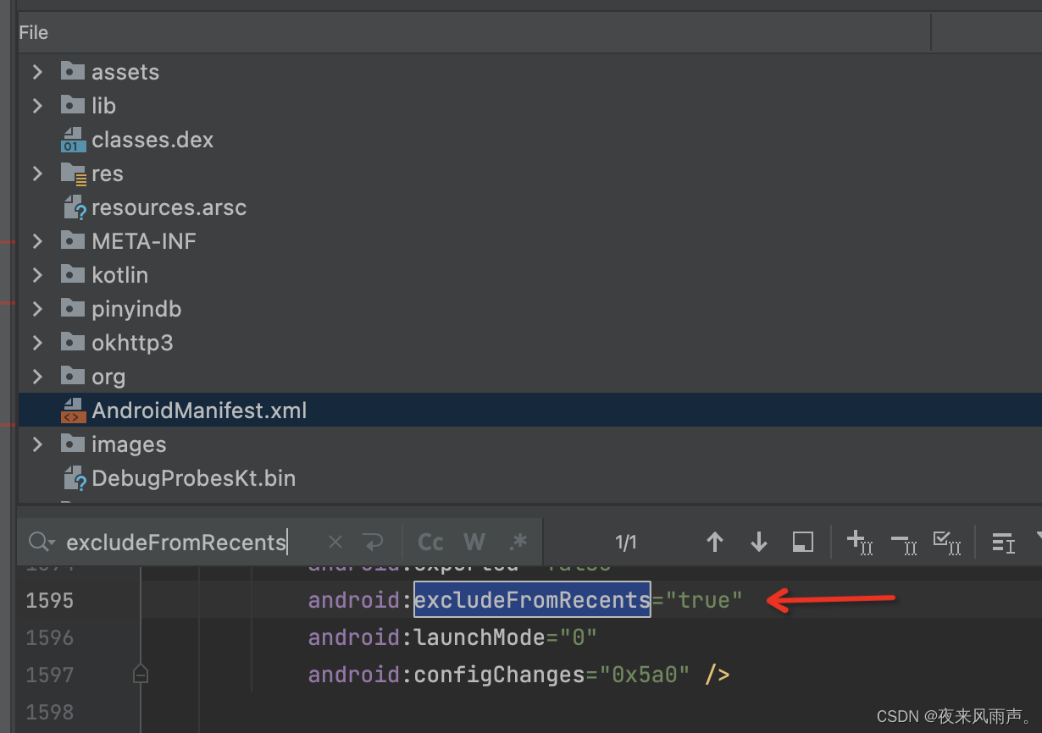Go to previous search occurrence
1042x733 pixels.
715,542
